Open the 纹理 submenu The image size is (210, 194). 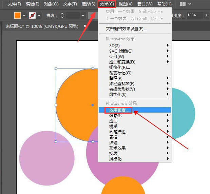point(135,142)
